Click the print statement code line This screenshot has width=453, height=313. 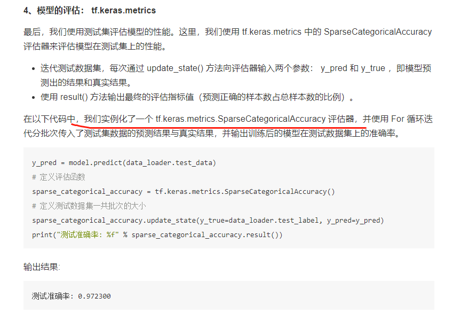pyautogui.click(x=157, y=234)
